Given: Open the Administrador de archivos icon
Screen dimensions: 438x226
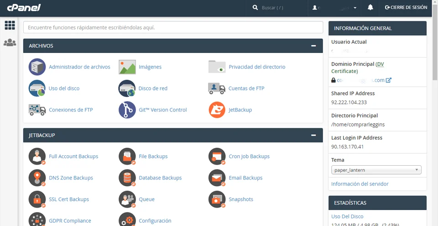Looking at the screenshot, I should pos(37,67).
